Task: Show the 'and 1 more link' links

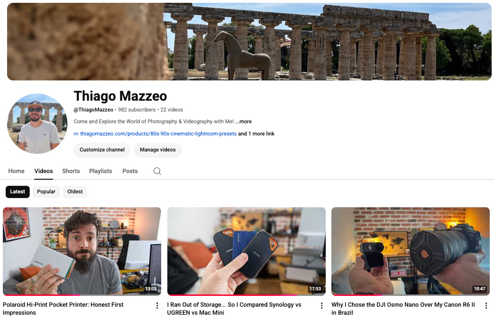Action: tap(256, 134)
